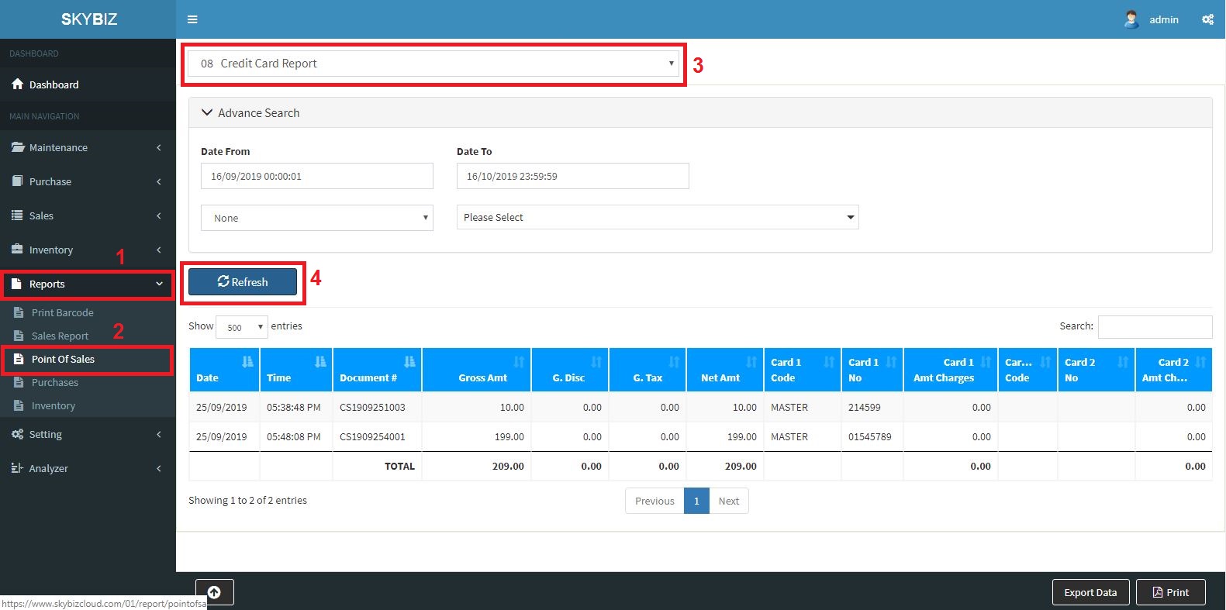
Task: Open the settings gears icon beside admin
Action: click(x=1207, y=19)
